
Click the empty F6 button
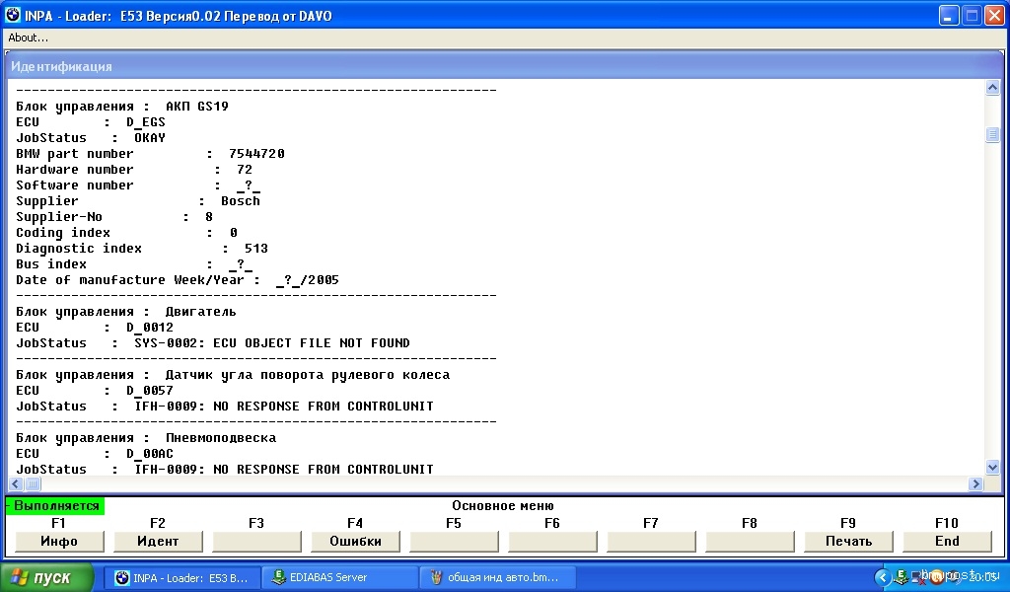tap(552, 541)
